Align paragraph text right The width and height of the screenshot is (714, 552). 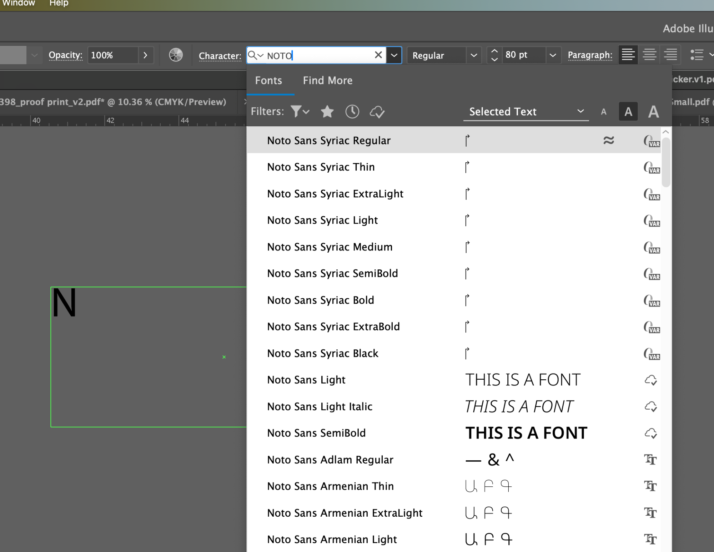[670, 55]
